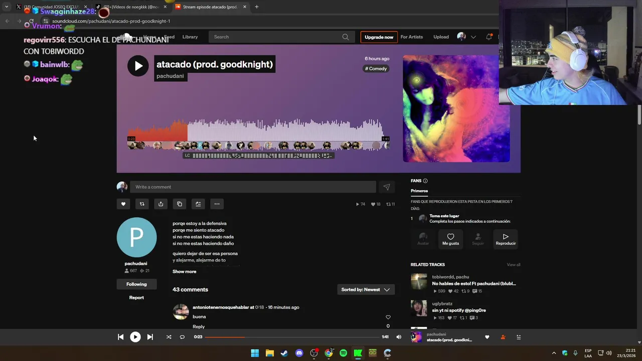Screen dimensions: 642x361
Task: Click Following button under pachudani
Action: [x=136, y=284]
